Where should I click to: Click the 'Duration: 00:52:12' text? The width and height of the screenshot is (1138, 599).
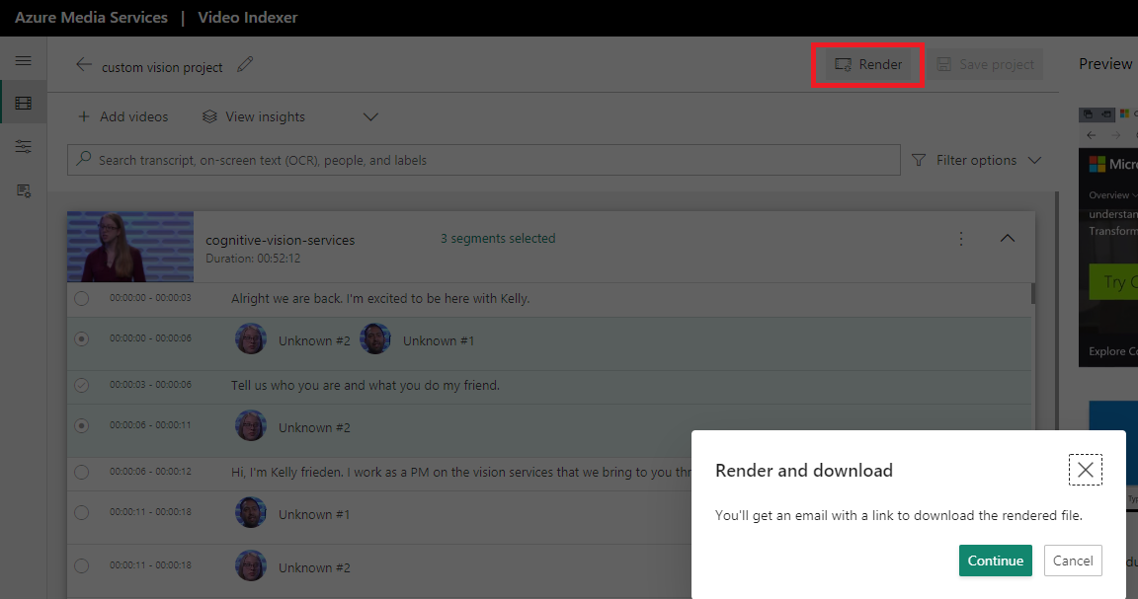tap(253, 259)
